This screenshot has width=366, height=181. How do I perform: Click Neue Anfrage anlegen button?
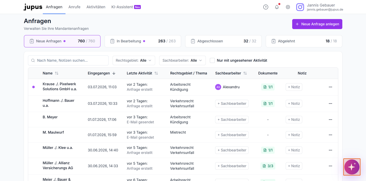click(x=317, y=24)
